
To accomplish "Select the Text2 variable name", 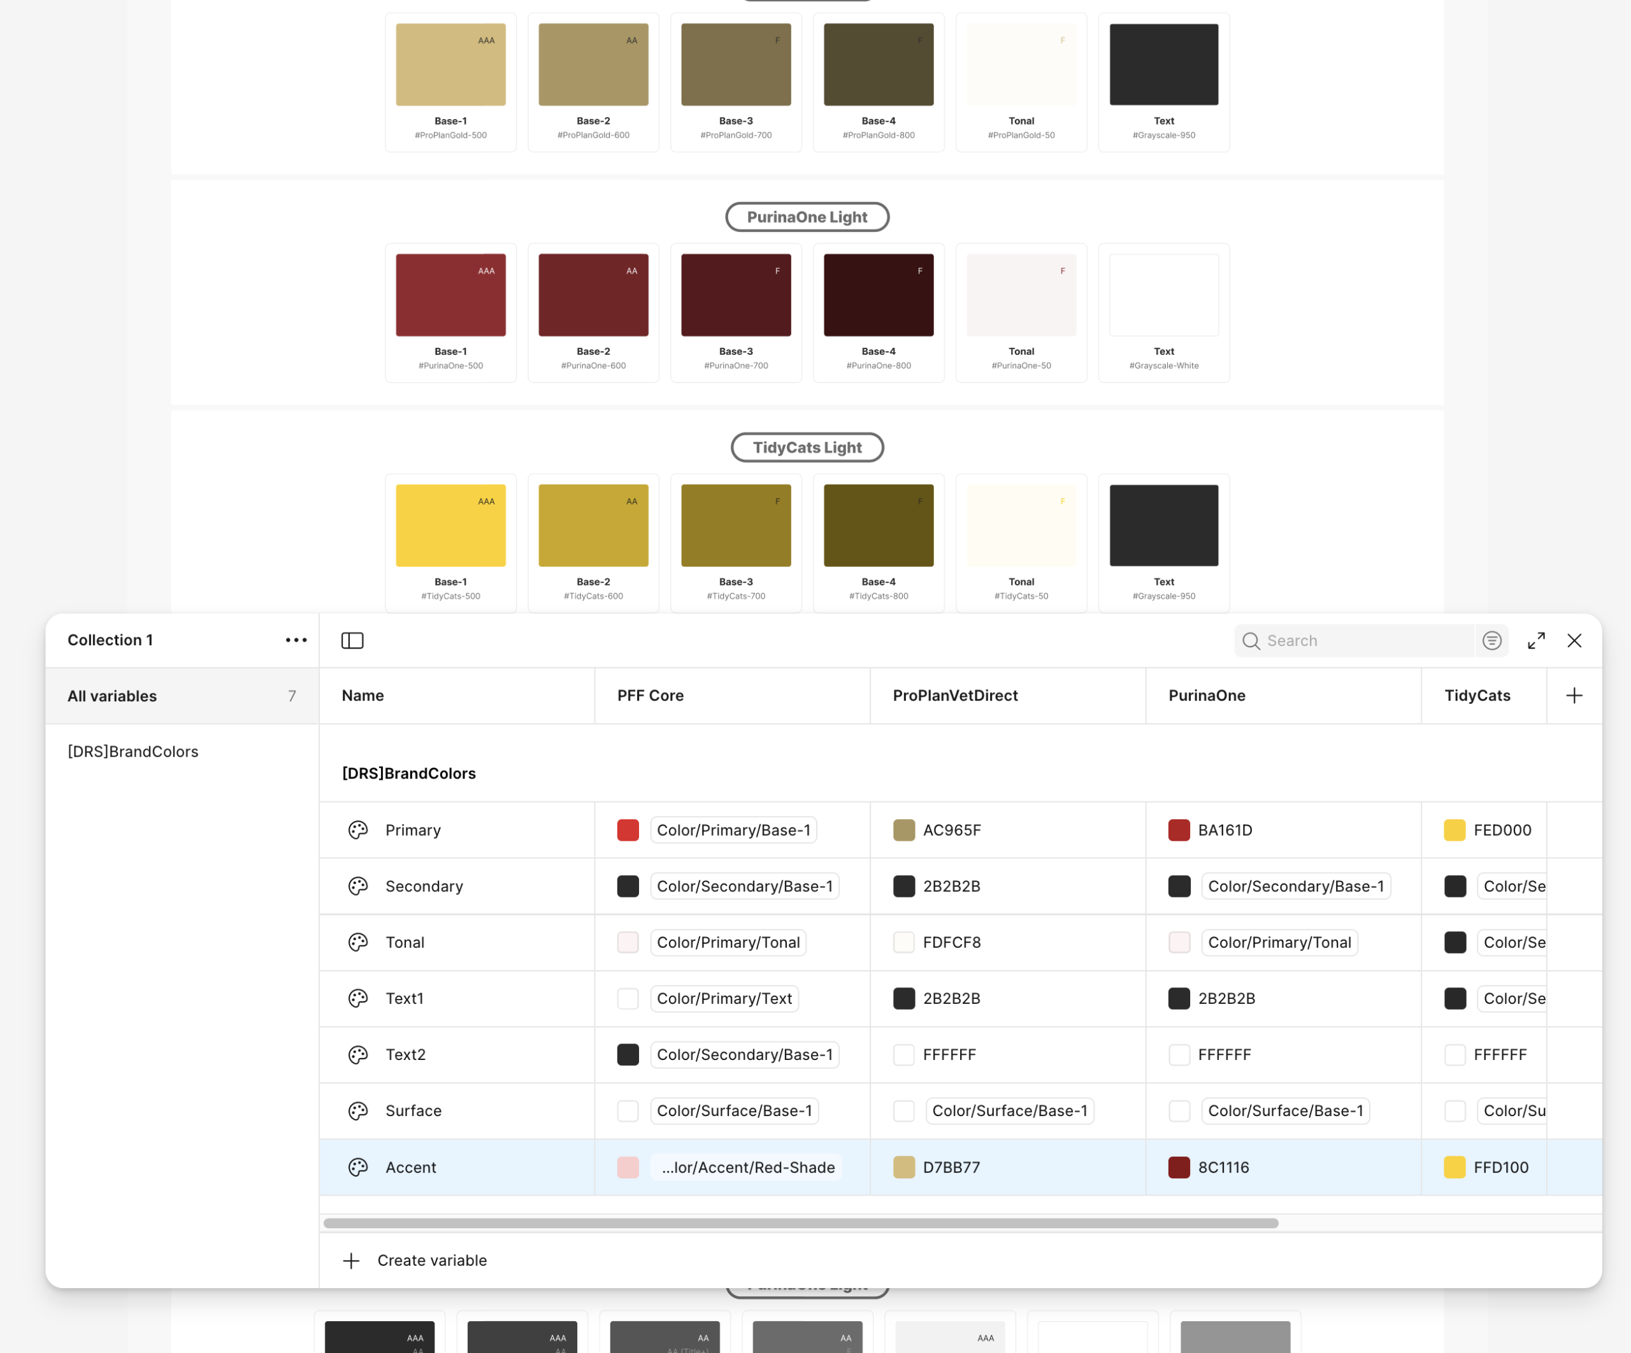I will click(405, 1055).
